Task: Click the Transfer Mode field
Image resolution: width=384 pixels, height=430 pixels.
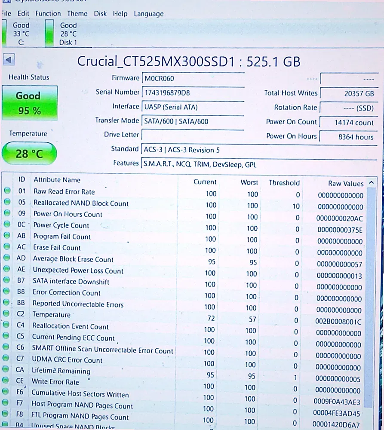Action: [193, 121]
